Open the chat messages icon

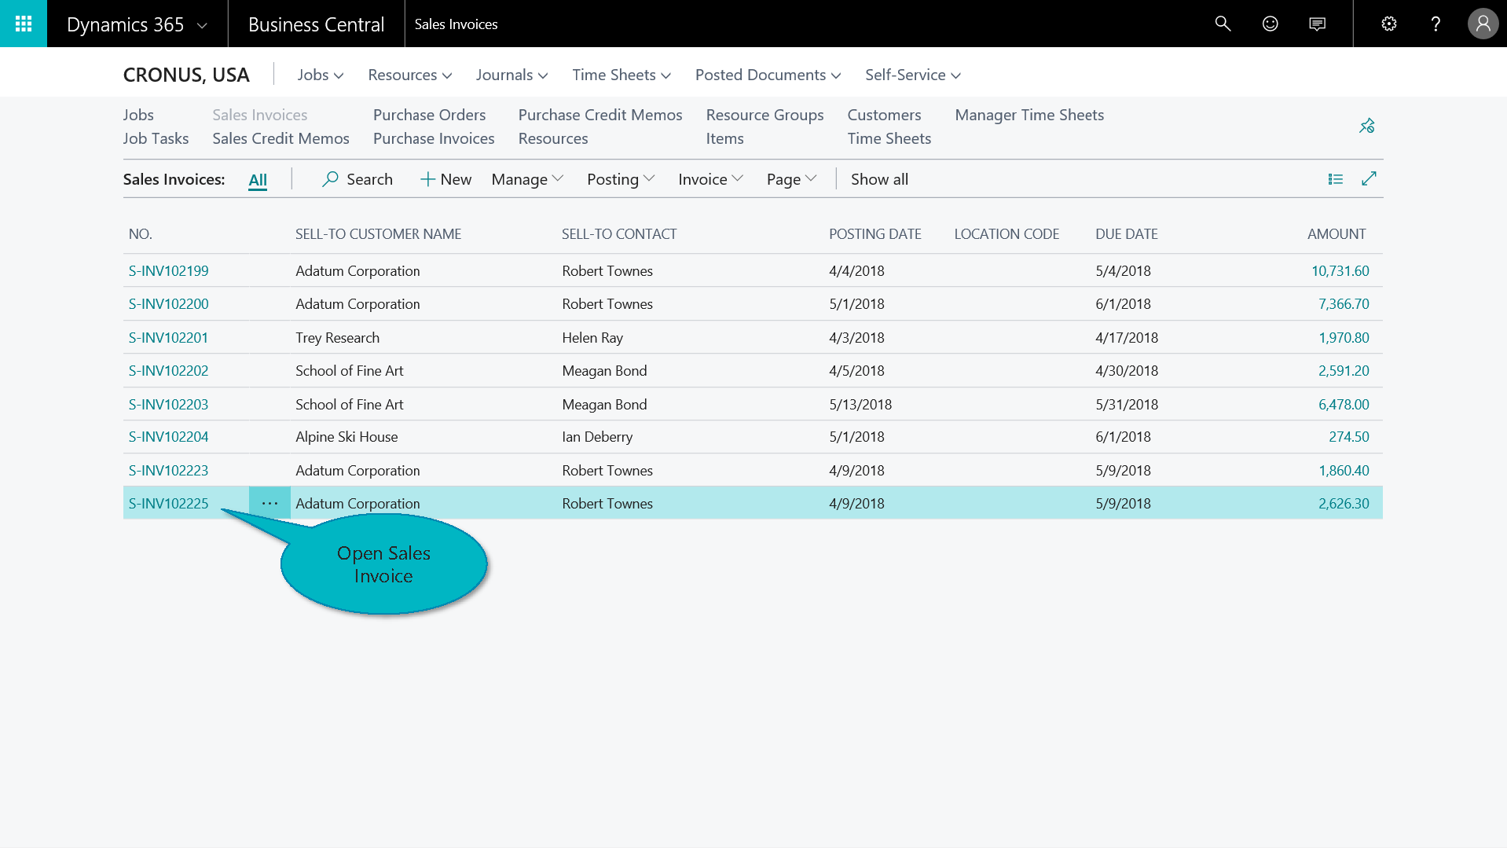1317,24
